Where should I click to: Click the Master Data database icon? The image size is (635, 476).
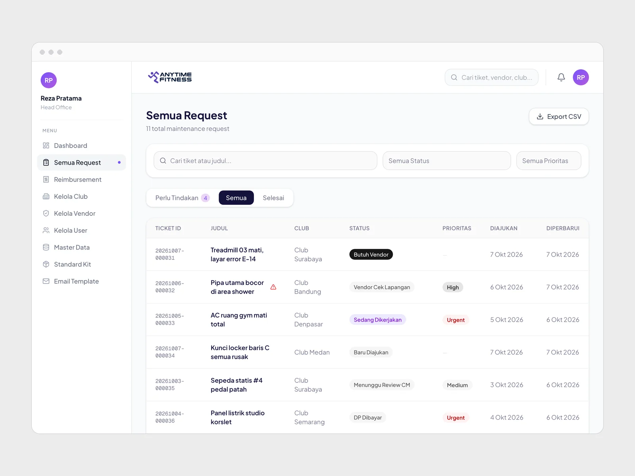(x=46, y=247)
